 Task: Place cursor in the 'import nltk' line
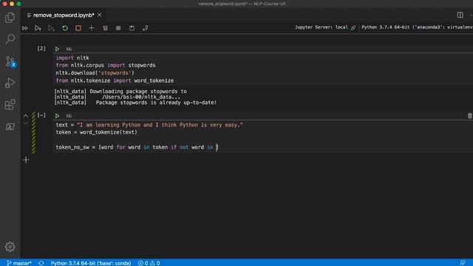click(72, 58)
